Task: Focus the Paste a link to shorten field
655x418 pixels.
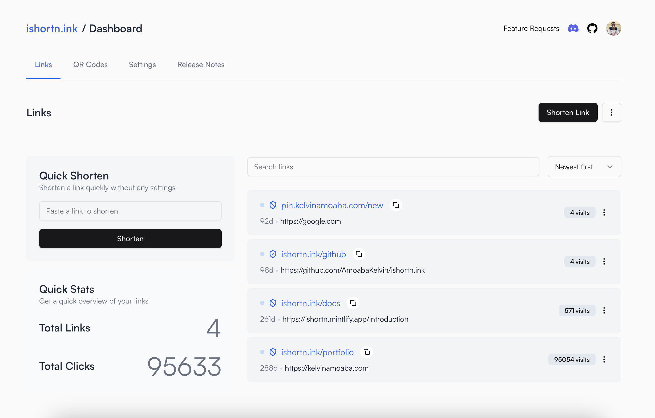Action: pos(130,211)
